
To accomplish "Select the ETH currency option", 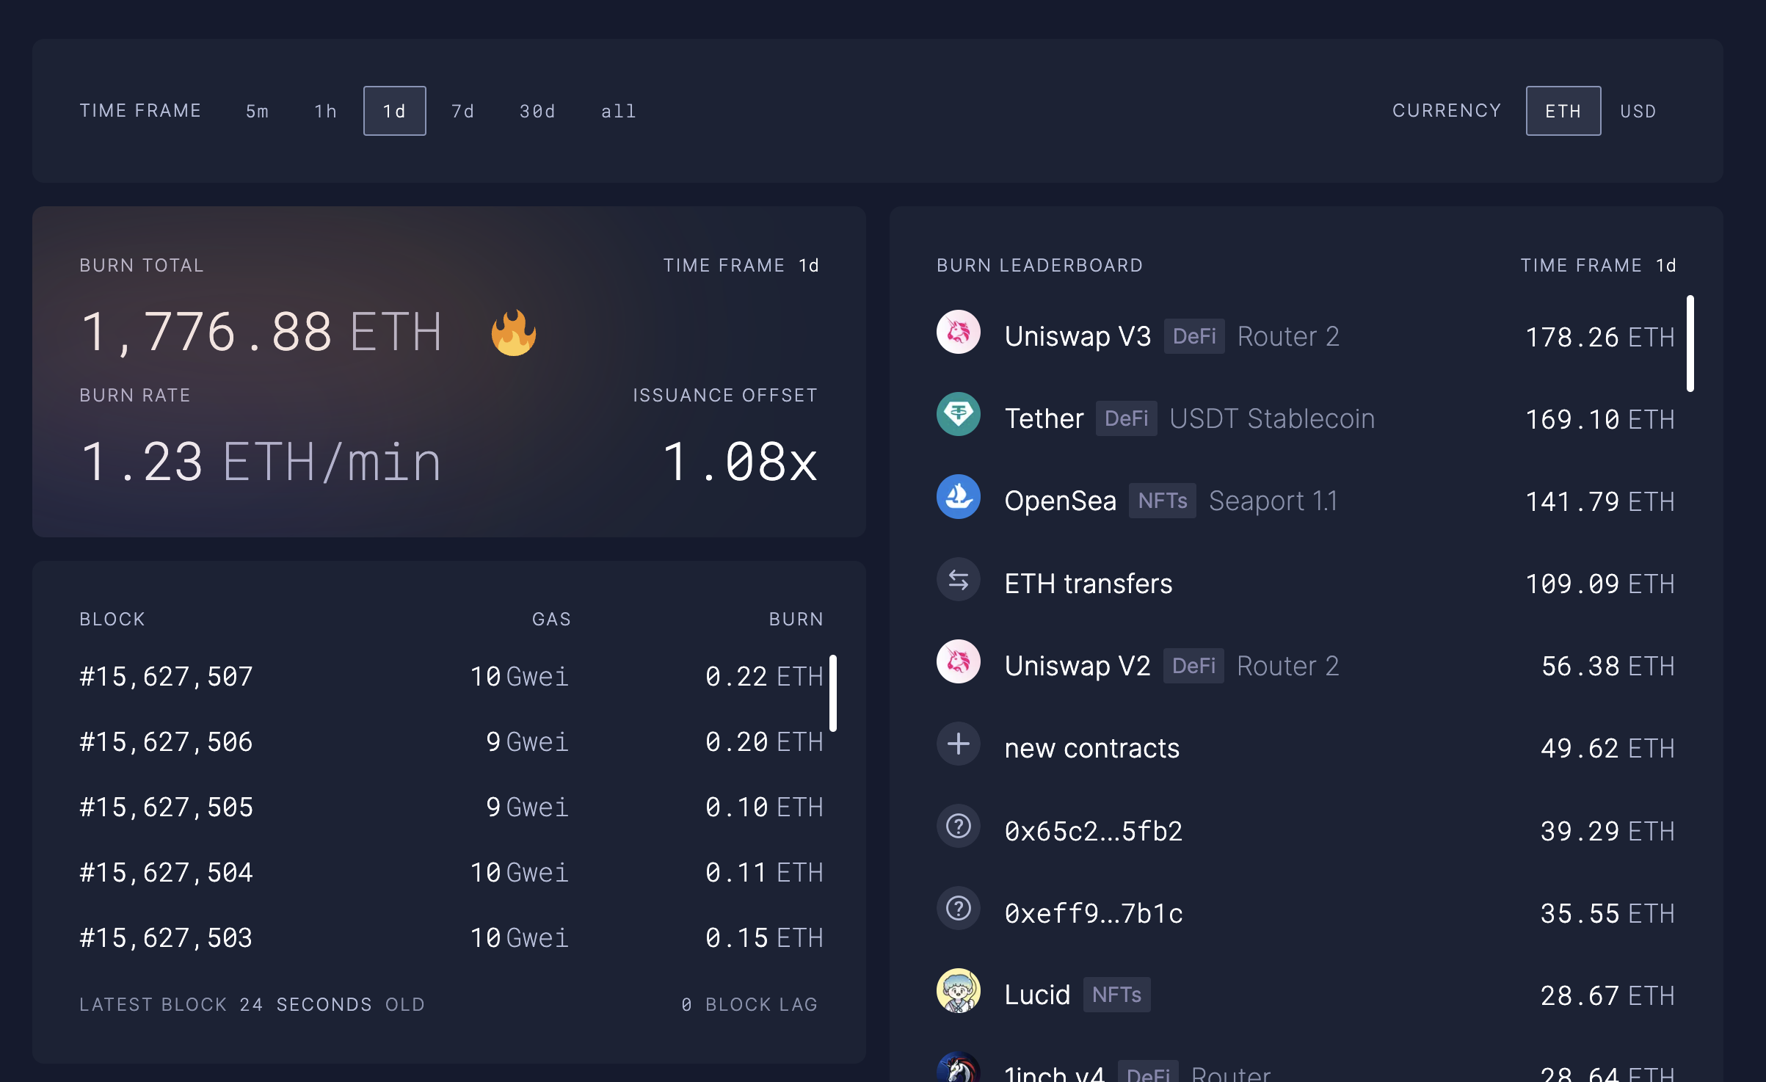I will pos(1563,111).
